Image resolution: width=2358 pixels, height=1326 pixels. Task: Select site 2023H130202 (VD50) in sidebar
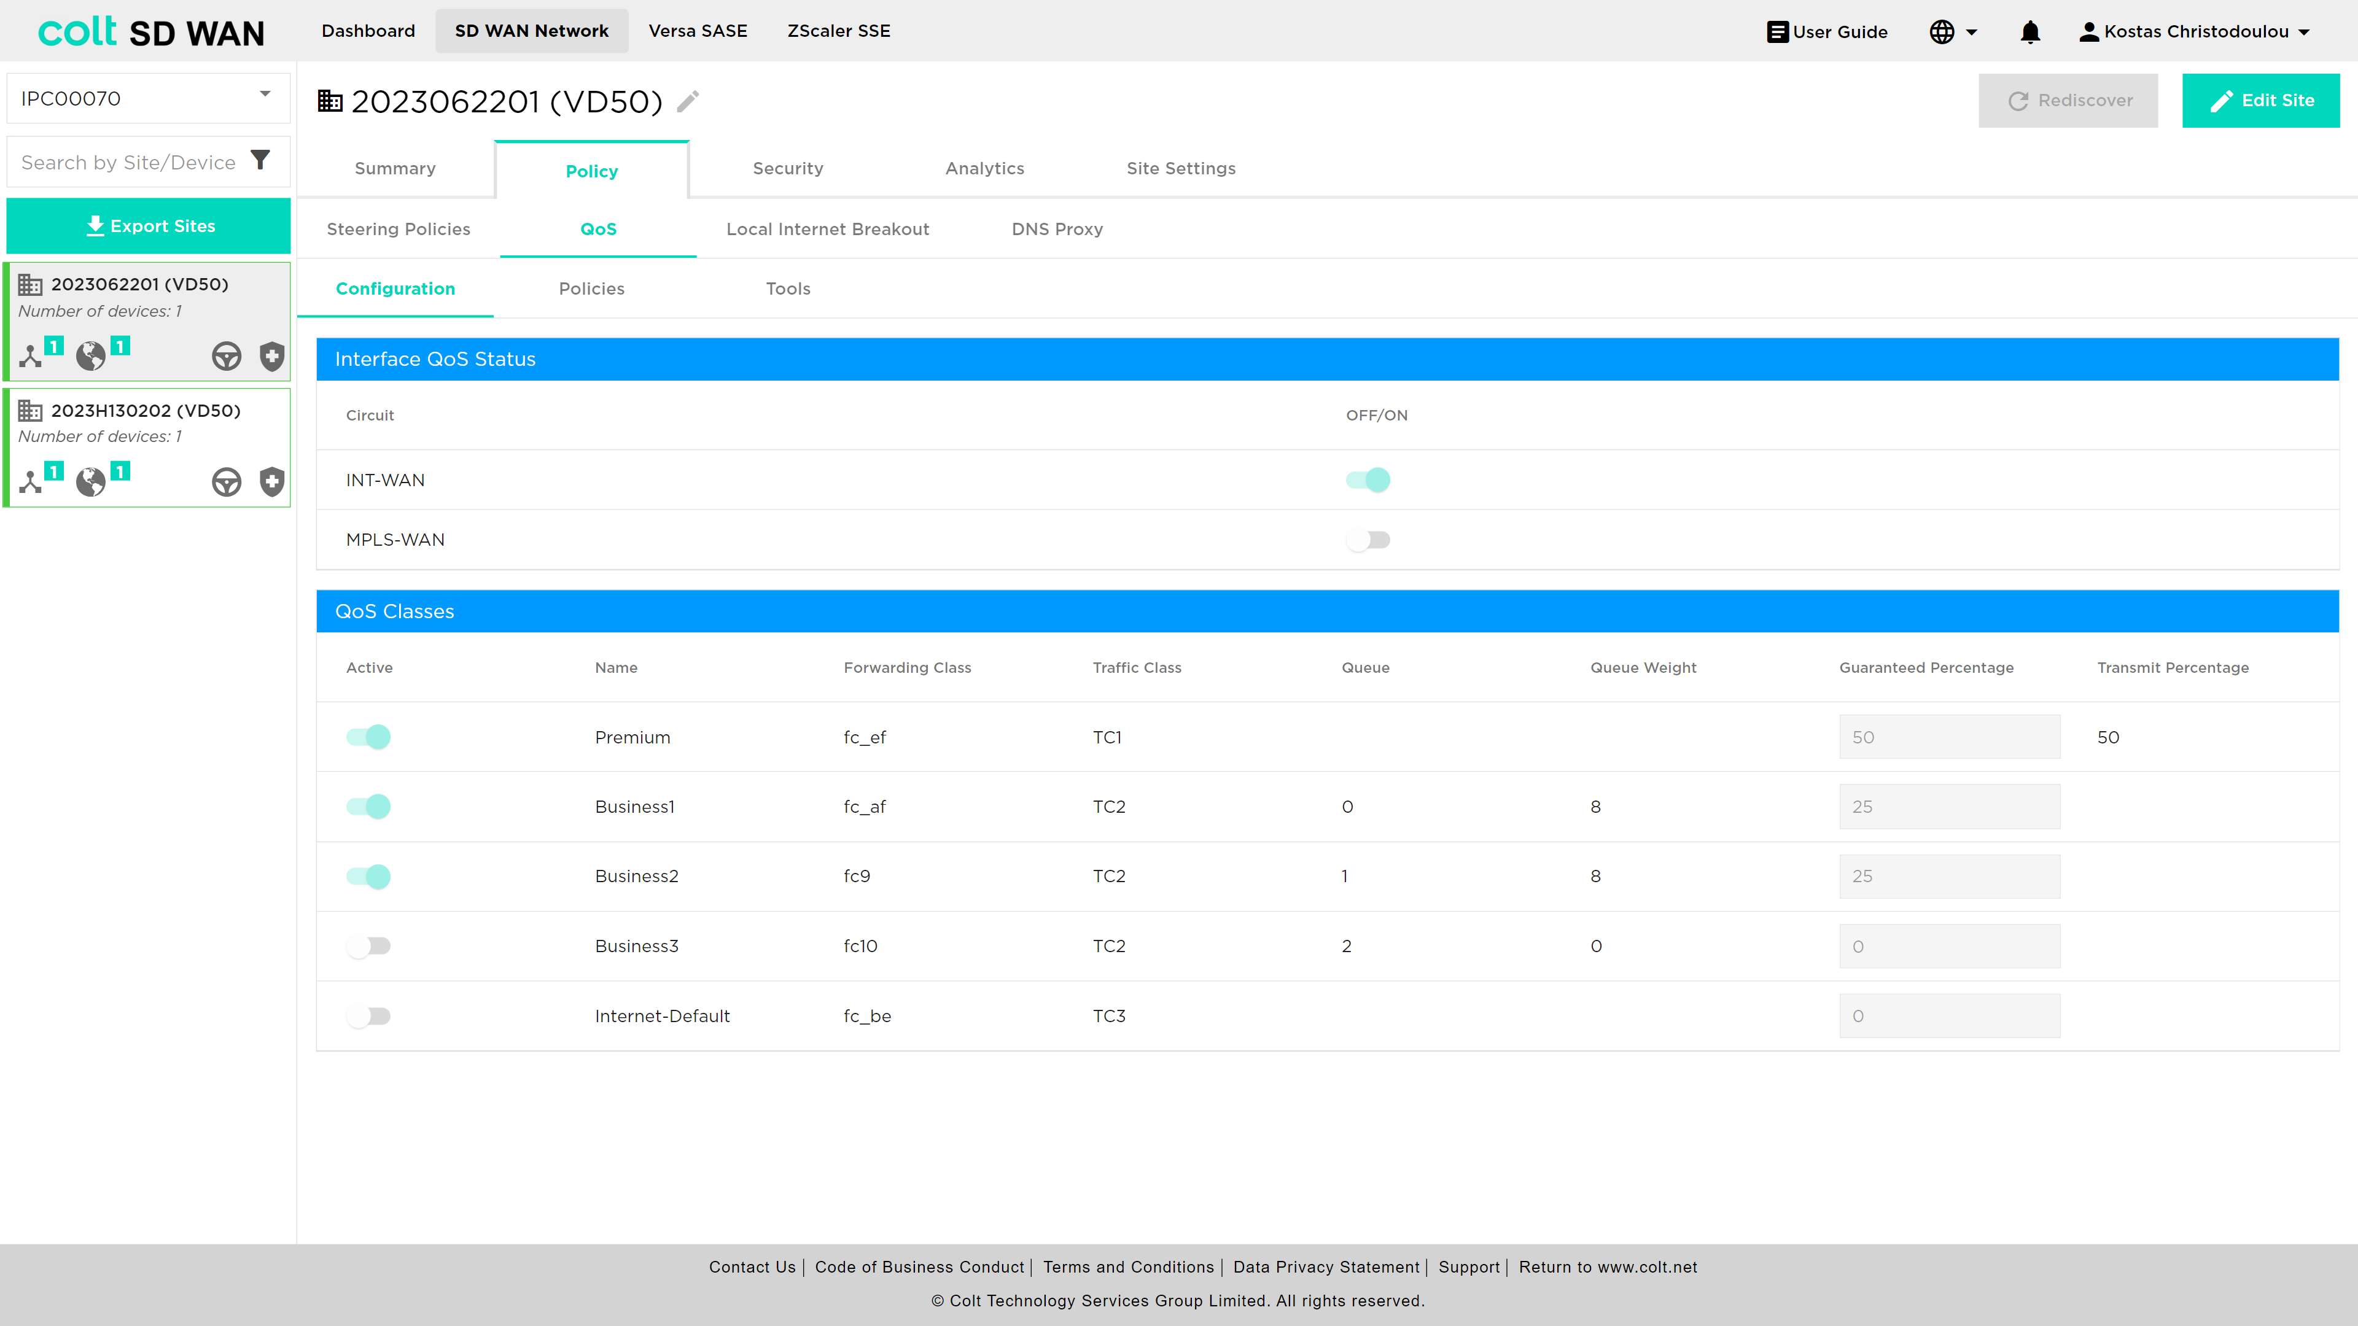[x=148, y=448]
